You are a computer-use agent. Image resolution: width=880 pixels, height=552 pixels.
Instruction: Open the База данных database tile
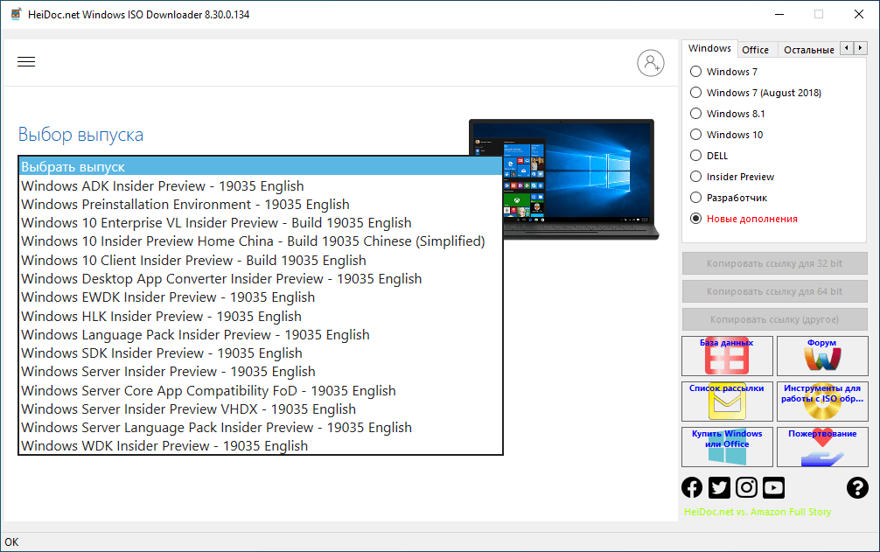[x=727, y=356]
